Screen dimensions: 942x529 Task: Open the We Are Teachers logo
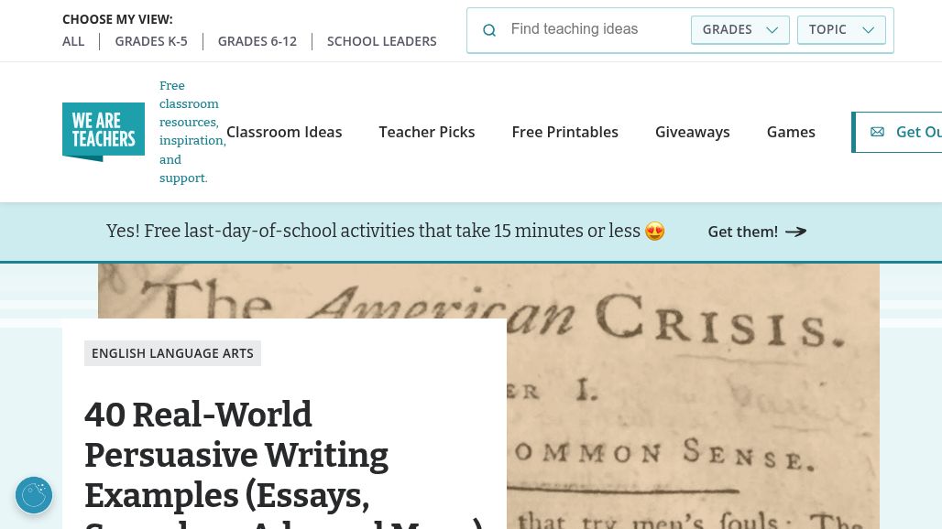[104, 132]
